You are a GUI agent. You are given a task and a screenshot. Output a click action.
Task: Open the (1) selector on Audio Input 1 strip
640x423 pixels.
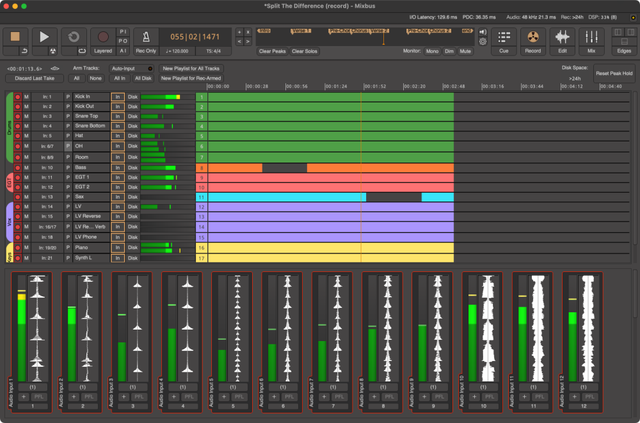[x=33, y=387]
